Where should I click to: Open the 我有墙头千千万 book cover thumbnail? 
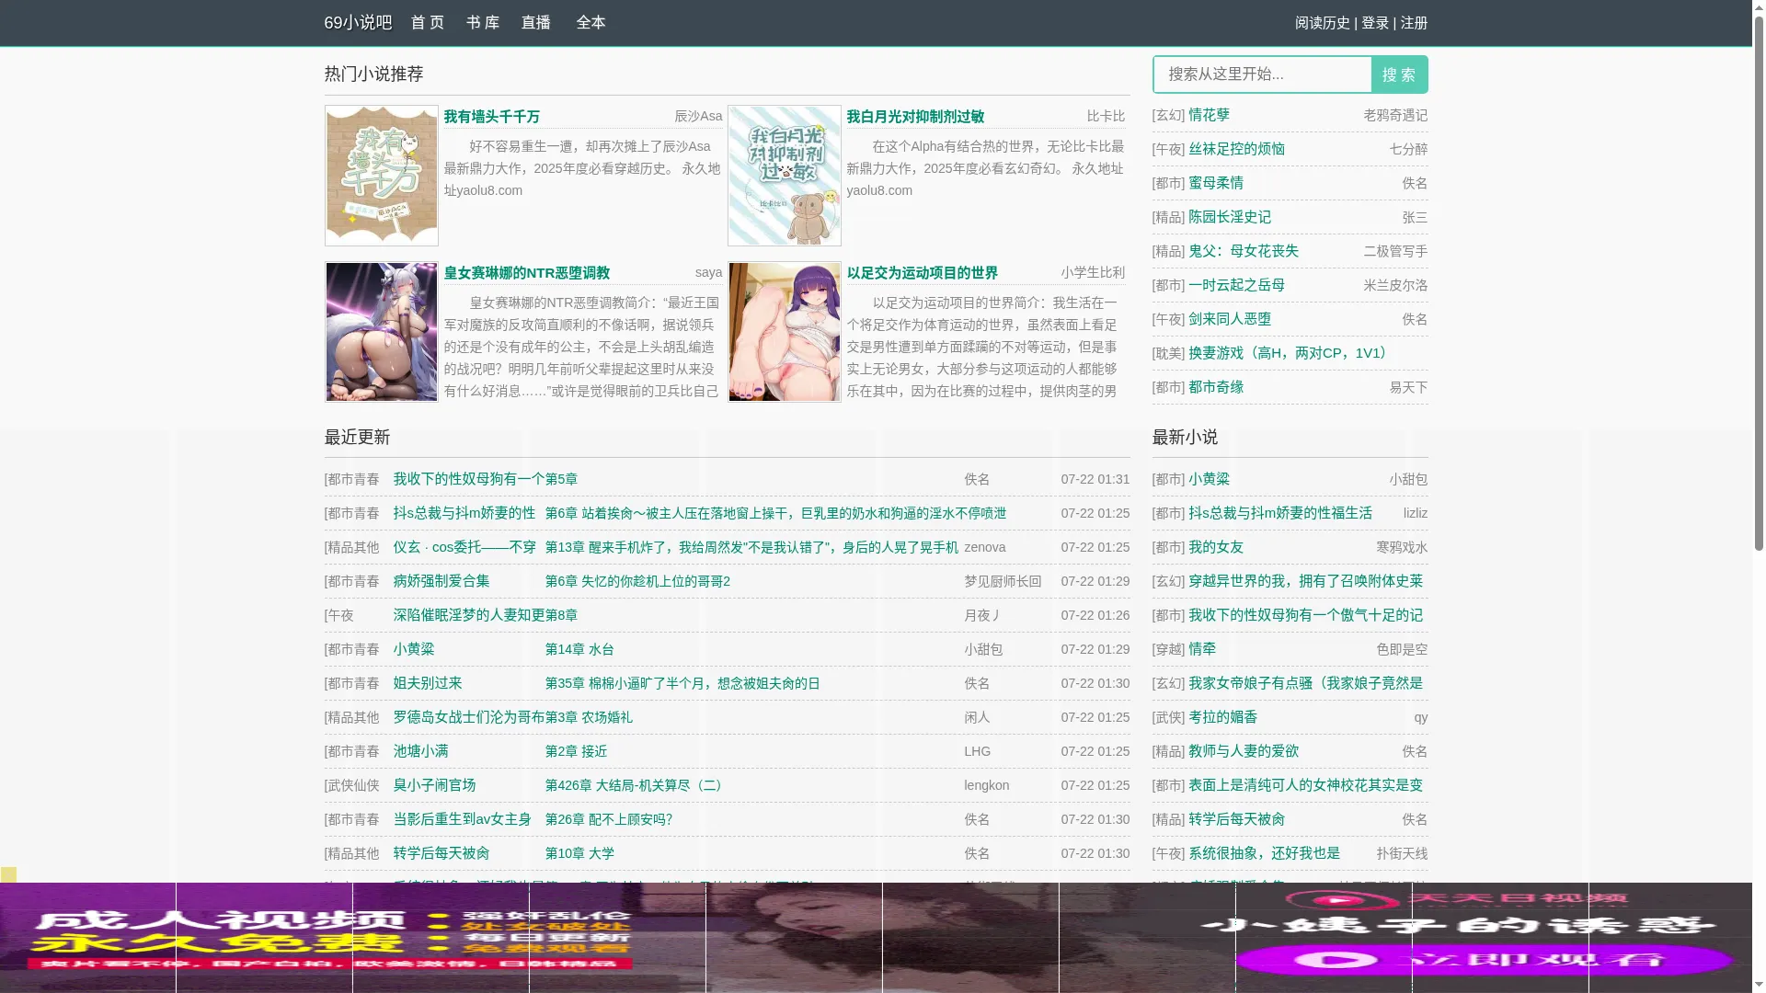pyautogui.click(x=381, y=176)
